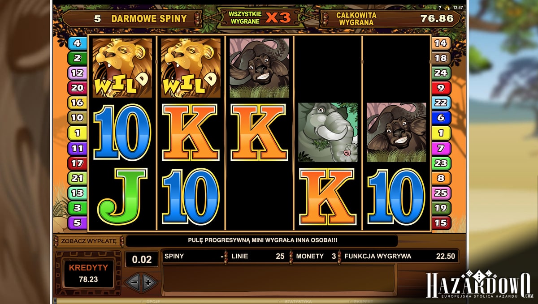Click the elephant symbol on the reels

[328, 132]
